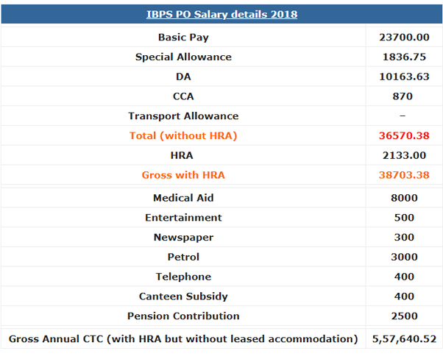Click the Basic Pay value 23700.00
This screenshot has width=443, height=362.
pyautogui.click(x=403, y=38)
